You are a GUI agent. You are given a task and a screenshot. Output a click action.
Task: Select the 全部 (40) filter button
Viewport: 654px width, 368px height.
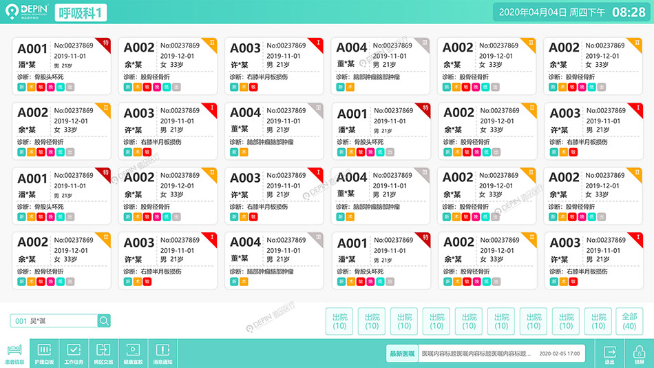pos(629,321)
